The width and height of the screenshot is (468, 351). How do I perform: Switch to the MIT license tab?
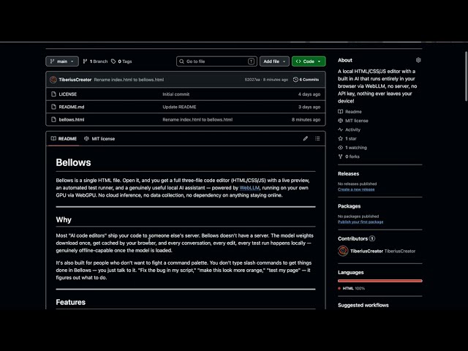[99, 138]
